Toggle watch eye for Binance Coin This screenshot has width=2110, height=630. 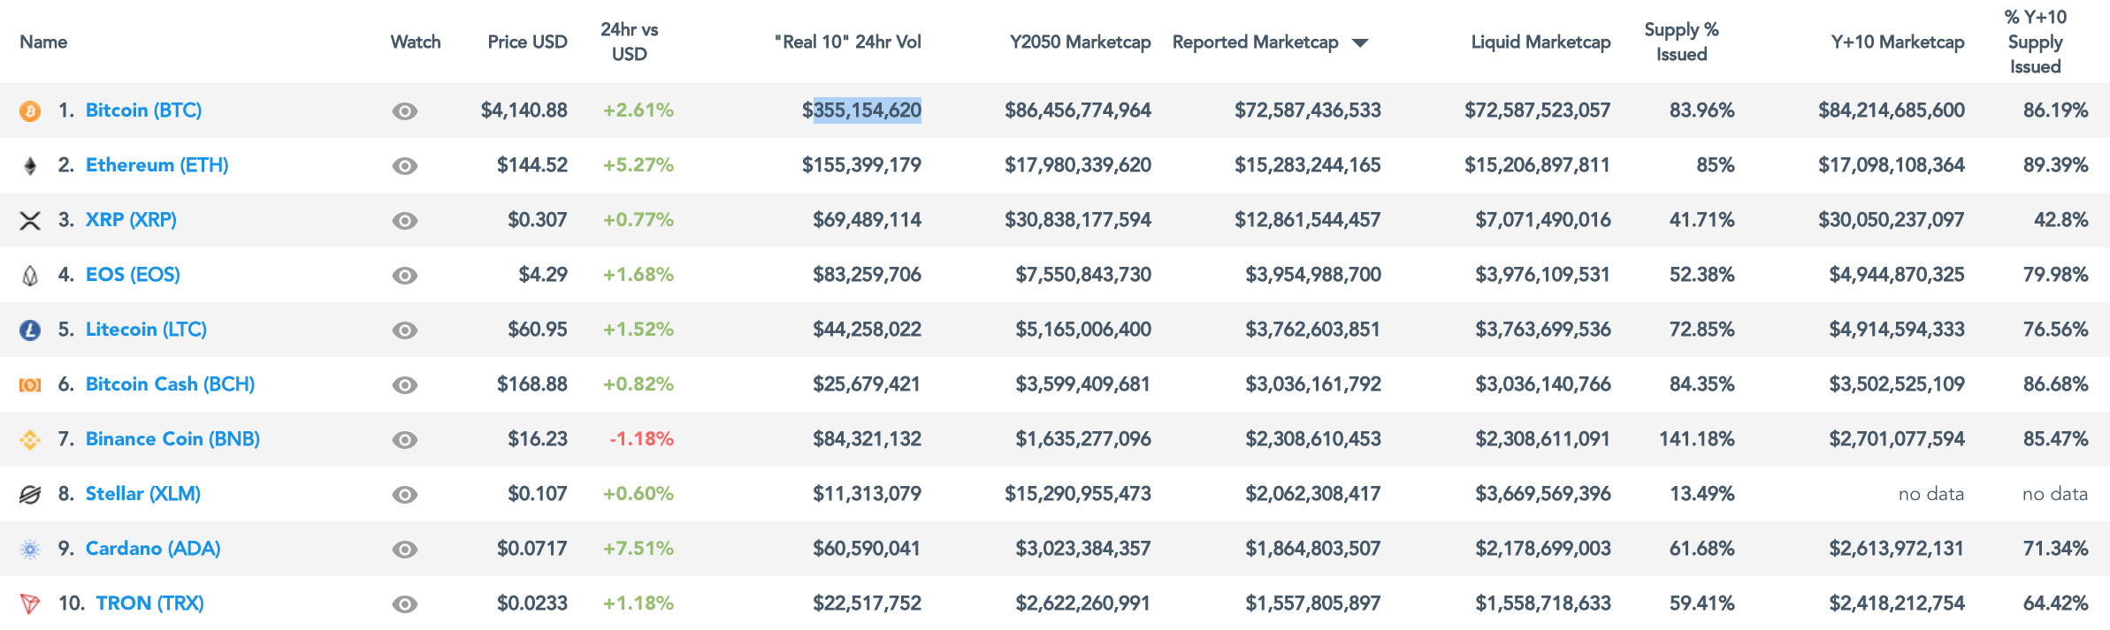click(405, 440)
